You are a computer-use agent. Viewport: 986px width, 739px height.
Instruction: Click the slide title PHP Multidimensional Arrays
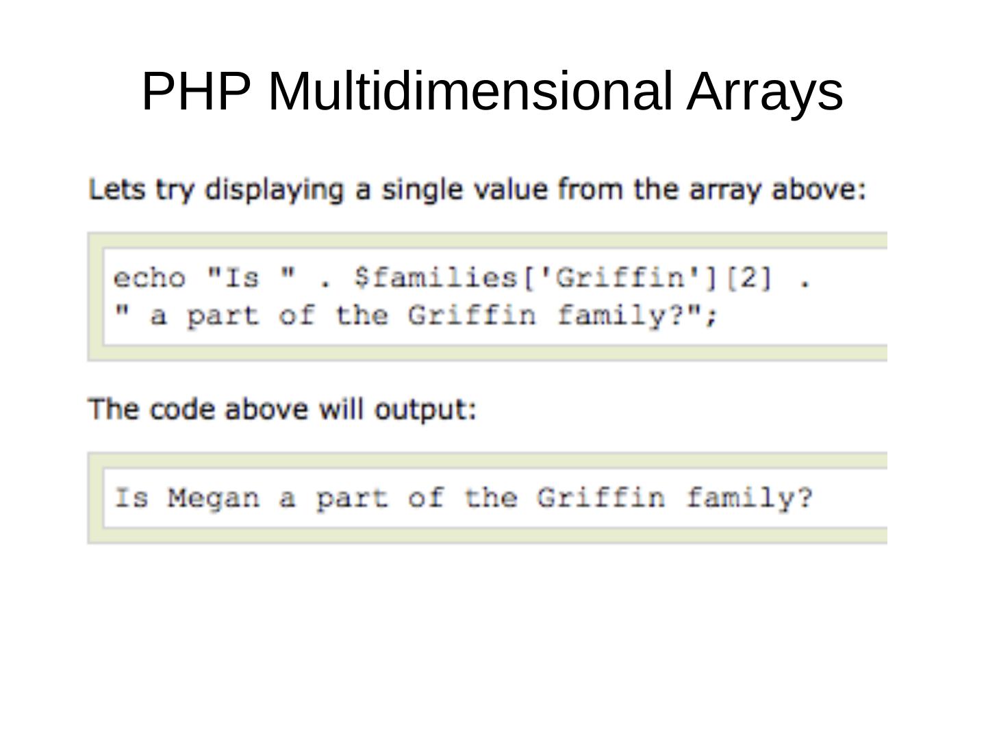pyautogui.click(x=492, y=91)
